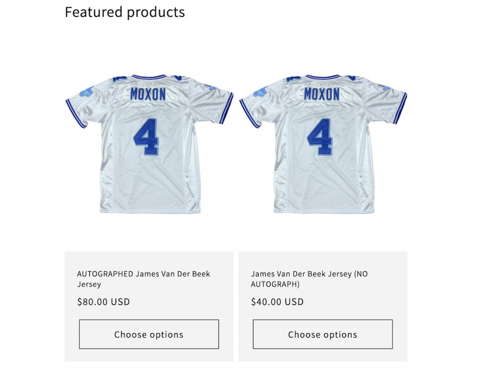Select the Moxon number 4 jersey on the left
The image size is (480, 380).
149,145
